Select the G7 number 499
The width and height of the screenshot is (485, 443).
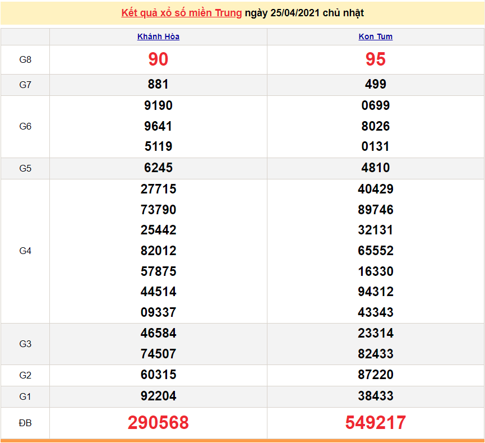(376, 85)
